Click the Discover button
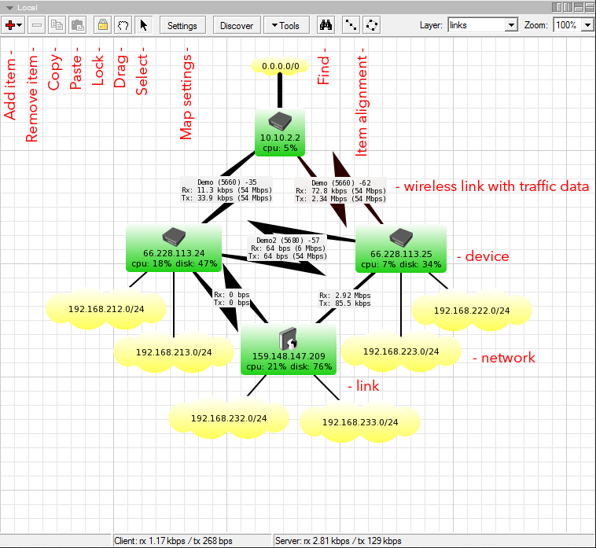Image resolution: width=596 pixels, height=548 pixels. click(x=237, y=25)
